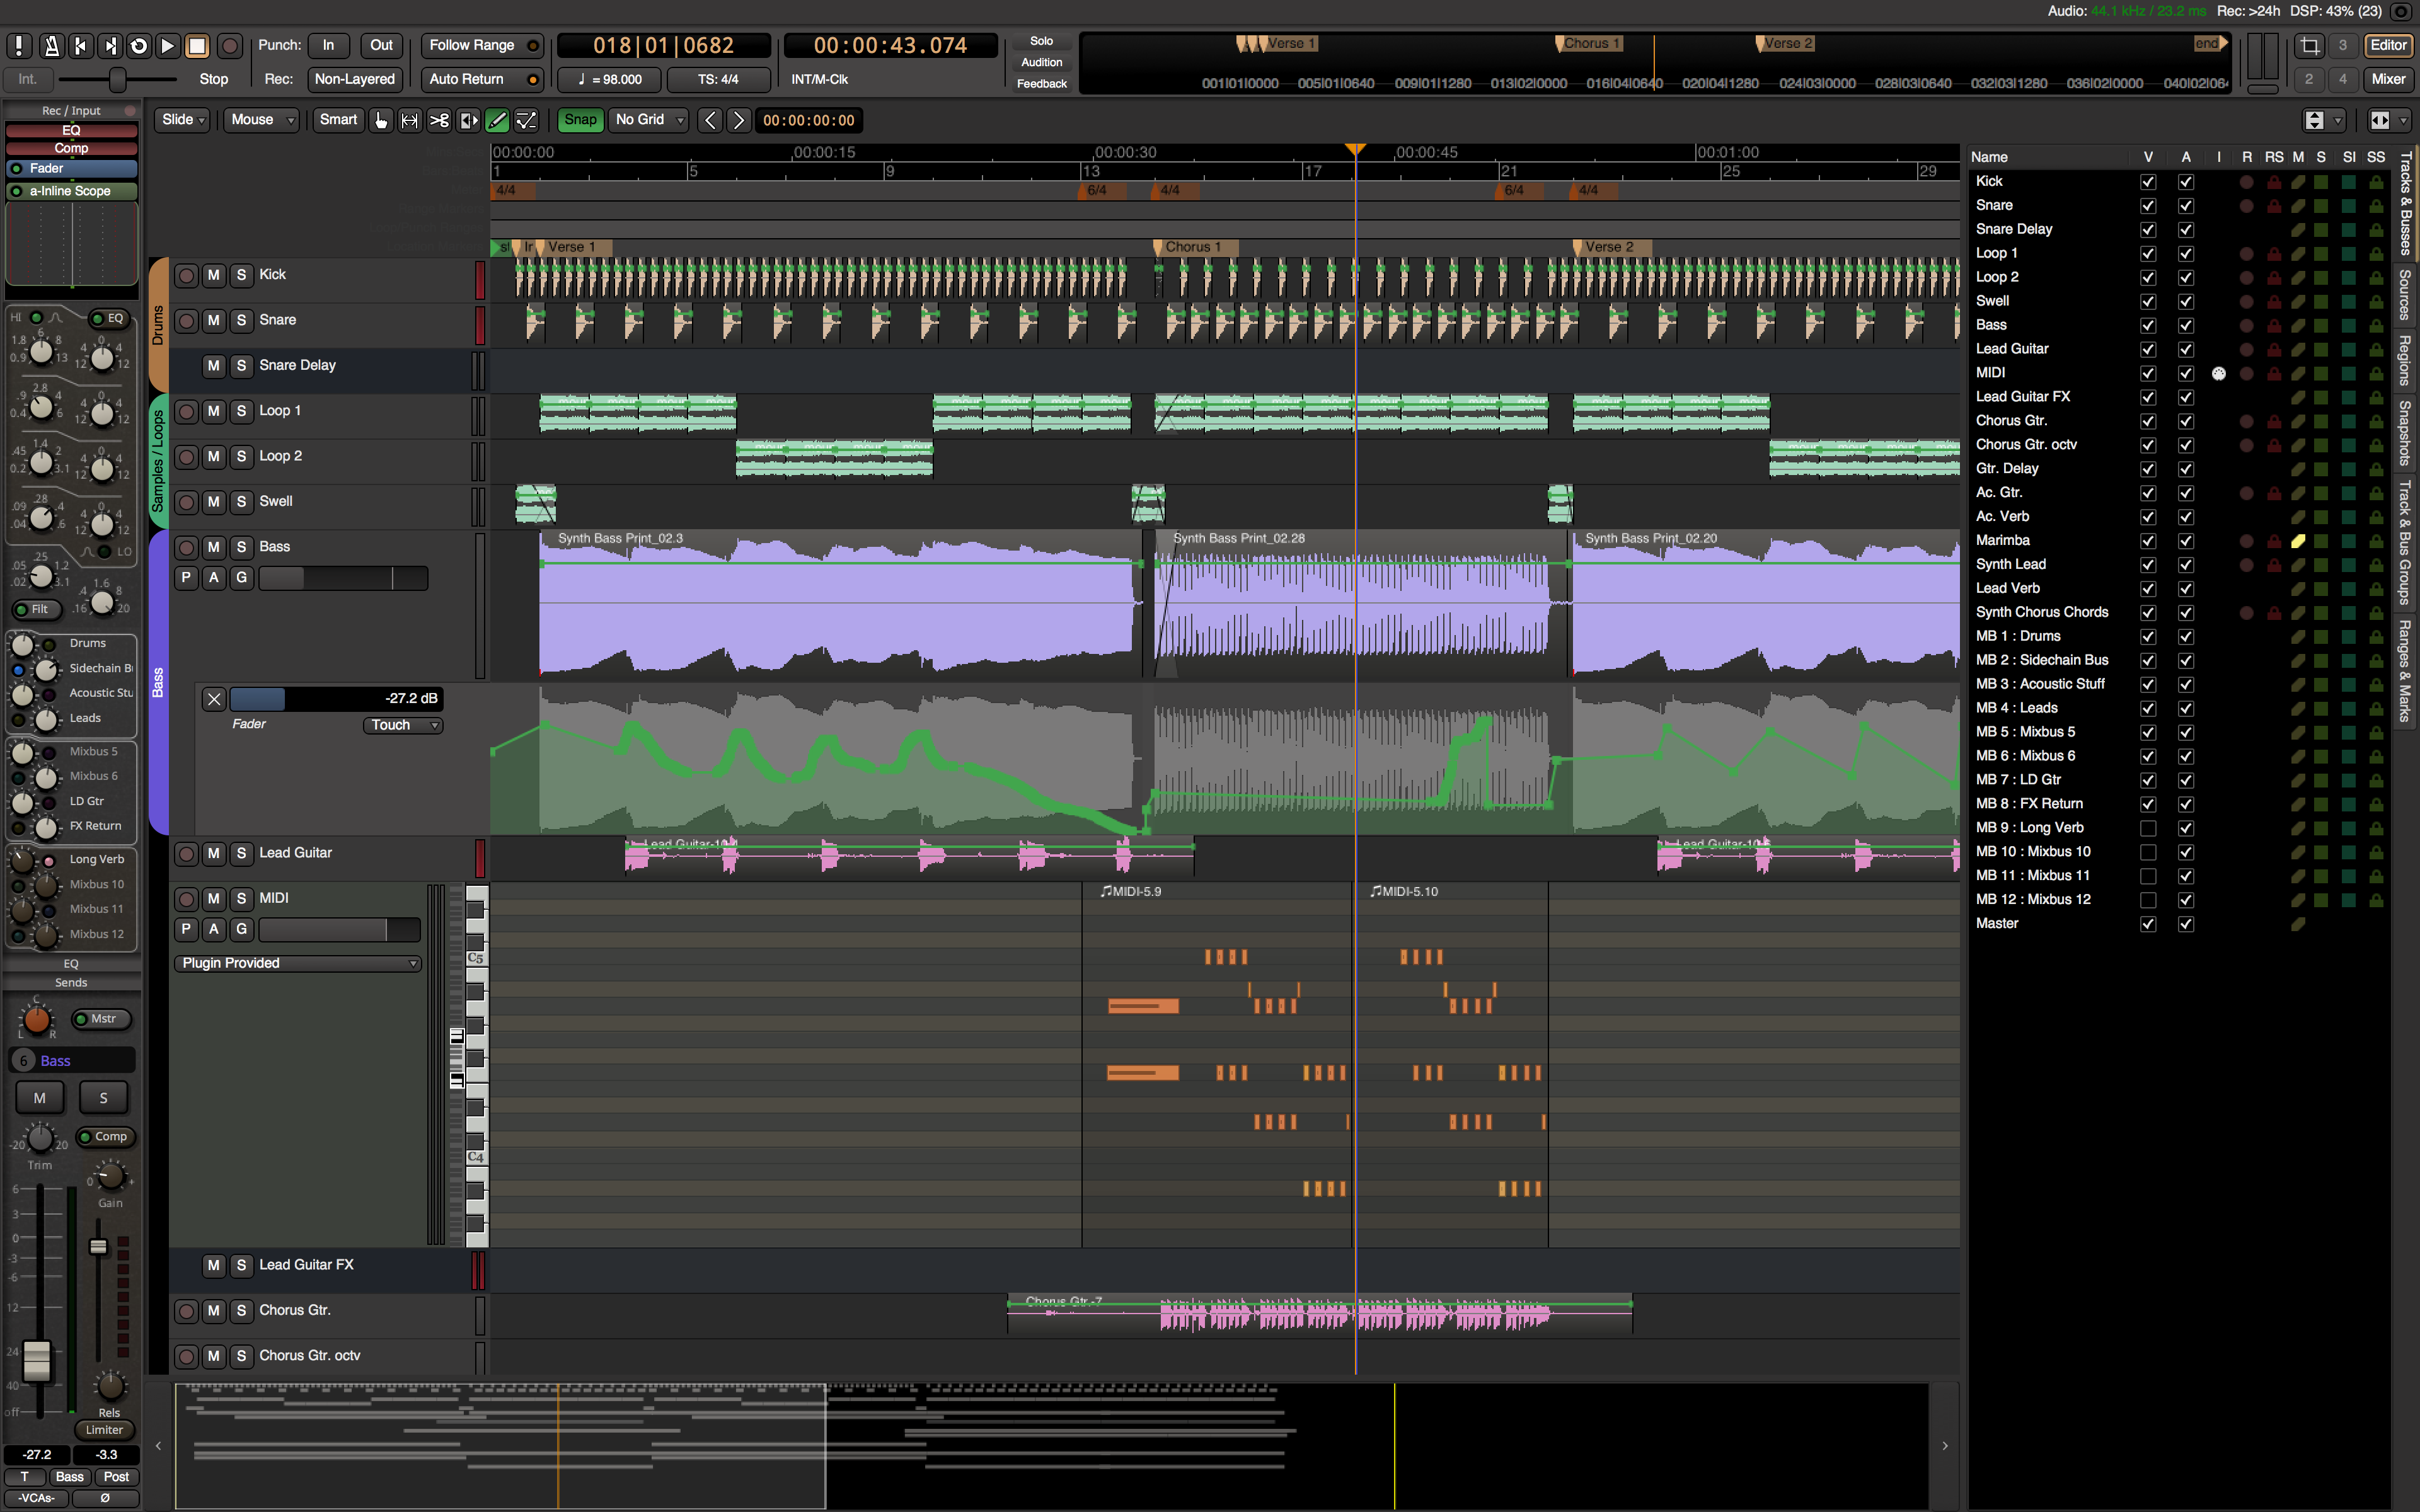
Task: Select the Draw tool (pencil)
Action: click(x=497, y=120)
